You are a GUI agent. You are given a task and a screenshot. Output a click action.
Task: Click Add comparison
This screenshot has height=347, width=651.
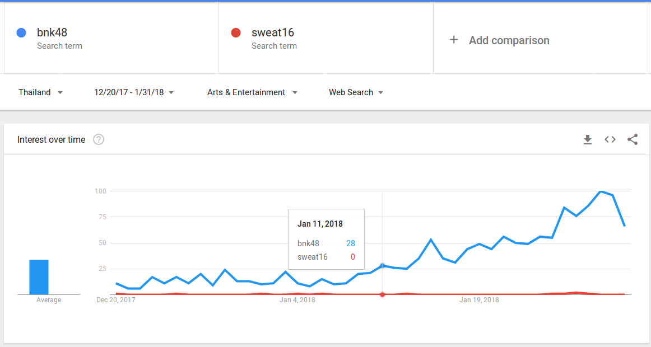click(509, 40)
